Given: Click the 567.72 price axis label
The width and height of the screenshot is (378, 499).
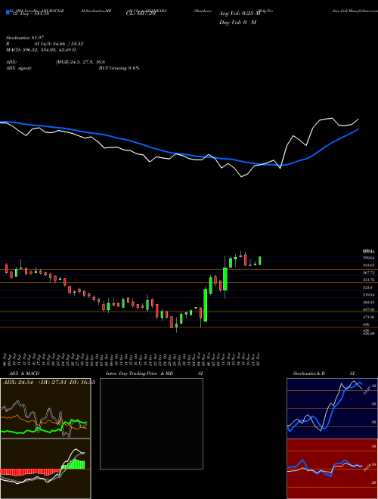Looking at the screenshot, I should tap(369, 273).
